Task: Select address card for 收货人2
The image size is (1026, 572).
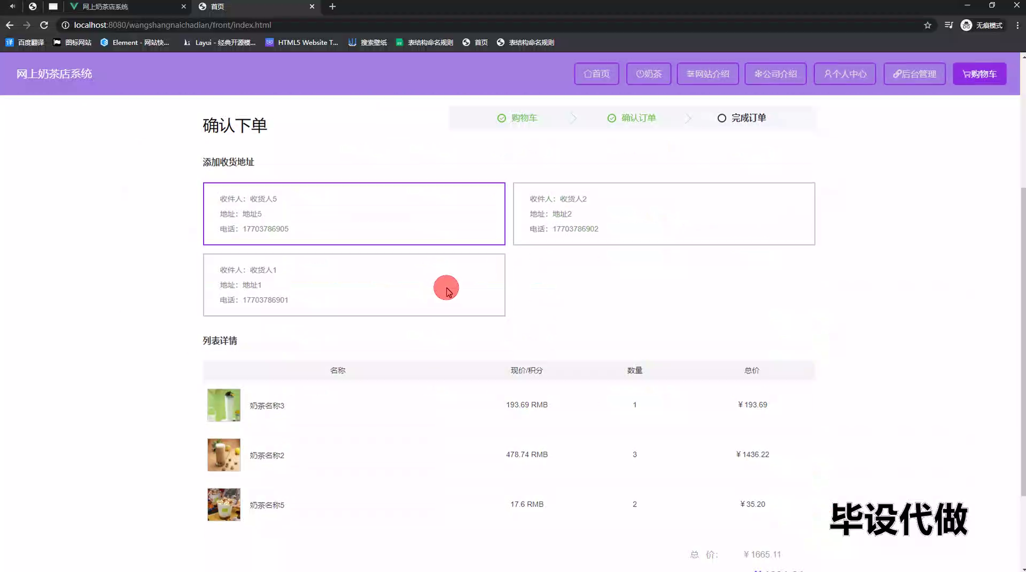Action: point(664,214)
